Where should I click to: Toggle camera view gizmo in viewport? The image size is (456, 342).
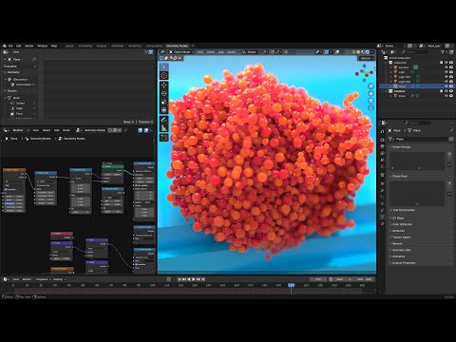pyautogui.click(x=370, y=101)
